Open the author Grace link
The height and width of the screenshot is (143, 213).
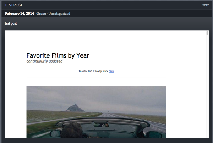pyautogui.click(x=41, y=14)
